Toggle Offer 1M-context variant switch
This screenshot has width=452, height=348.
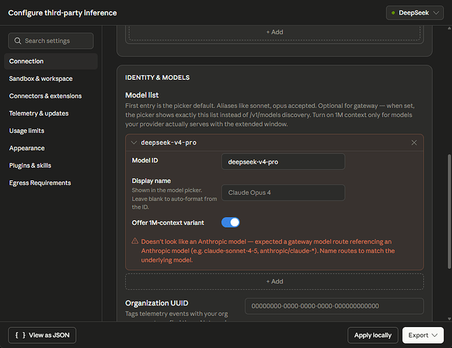[231, 223]
